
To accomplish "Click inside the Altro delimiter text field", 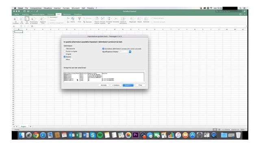I will click(x=71, y=60).
